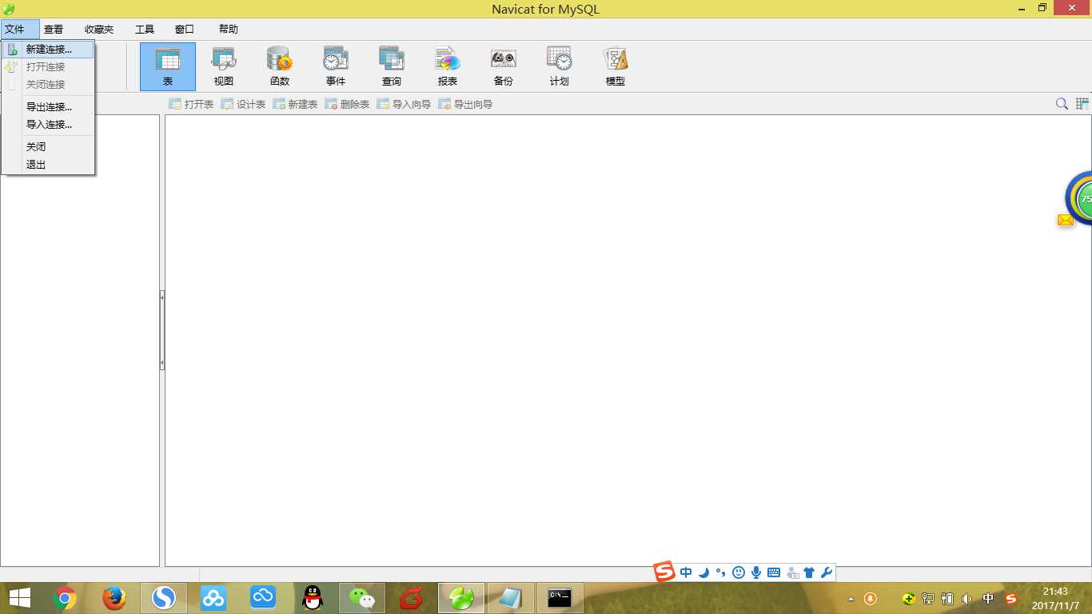Screen dimensions: 1092x614
Task: Open the 事件 (Event) toolbar icon
Action: tap(336, 66)
